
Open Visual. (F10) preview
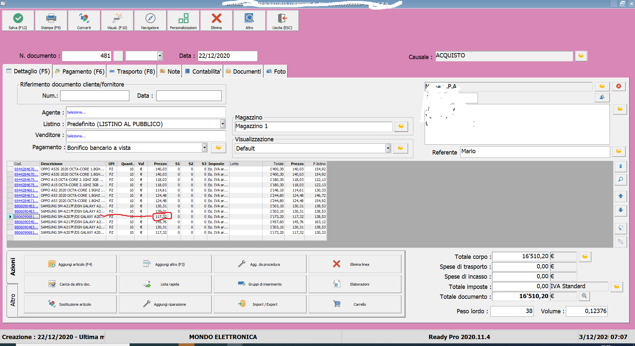pos(117,20)
